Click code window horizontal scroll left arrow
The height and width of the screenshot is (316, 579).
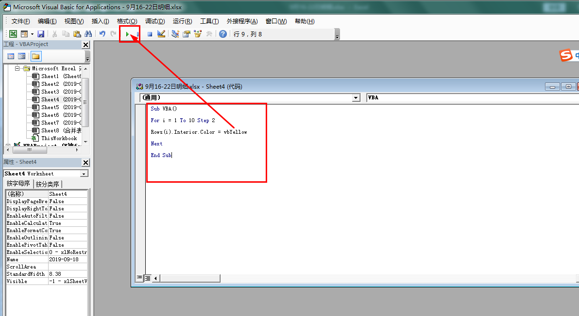point(155,278)
